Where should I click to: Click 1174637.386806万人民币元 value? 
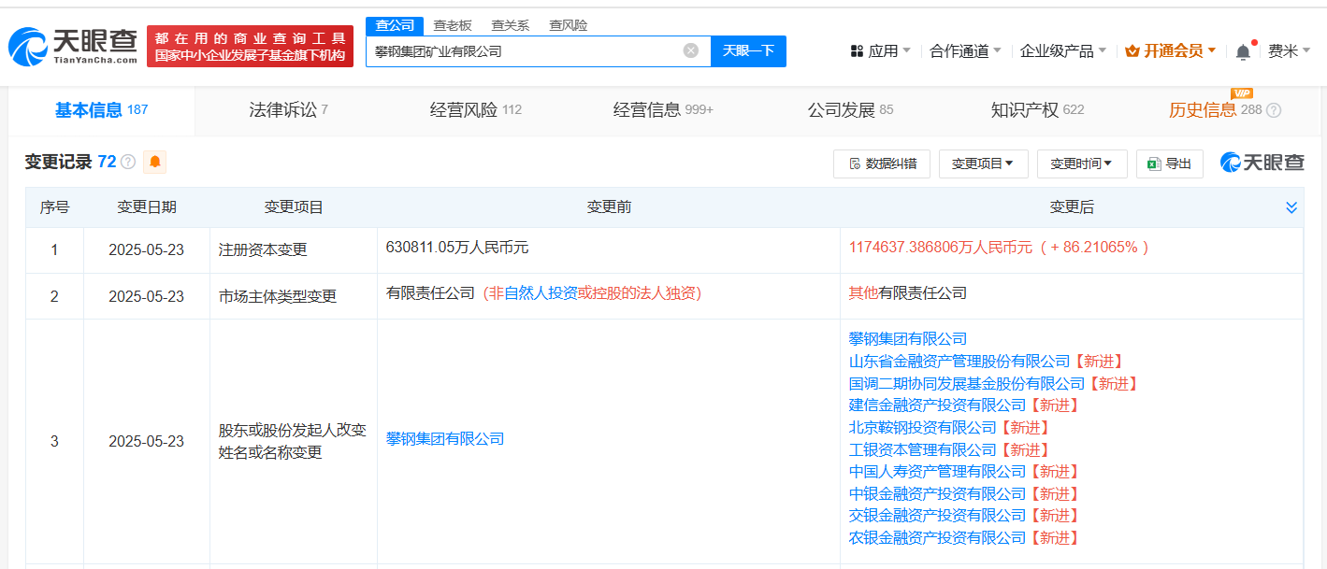(940, 248)
